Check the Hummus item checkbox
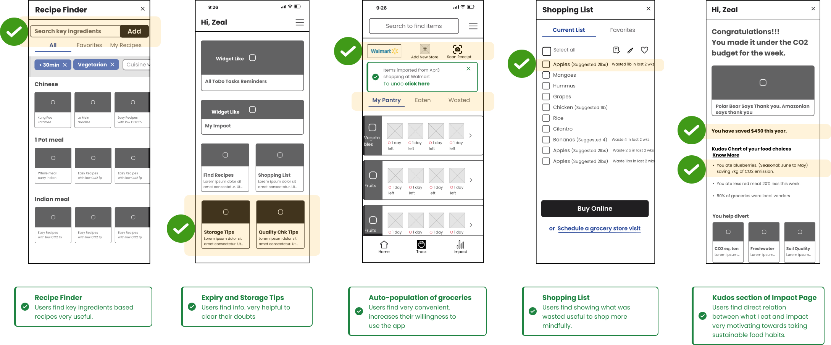The width and height of the screenshot is (831, 345). click(x=546, y=86)
